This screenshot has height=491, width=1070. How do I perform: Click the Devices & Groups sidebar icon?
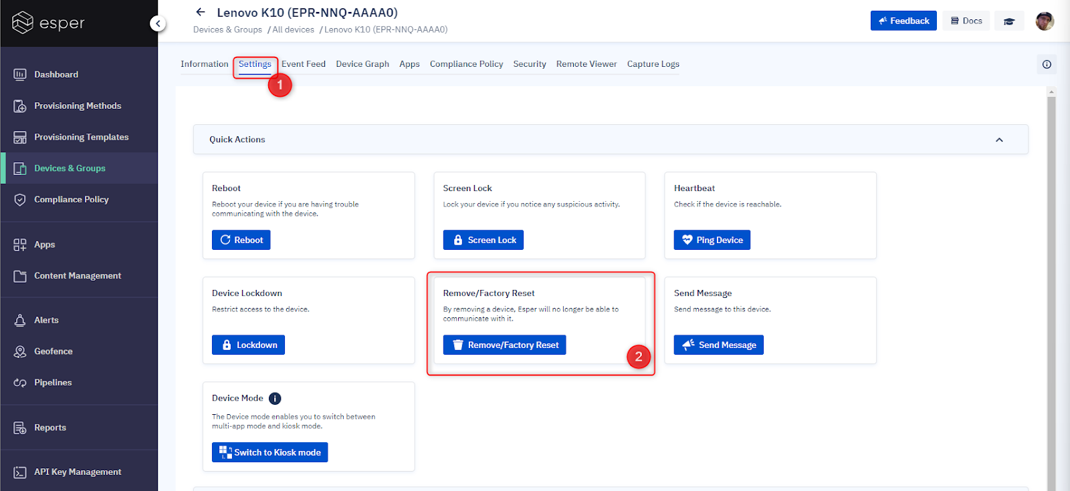(20, 168)
